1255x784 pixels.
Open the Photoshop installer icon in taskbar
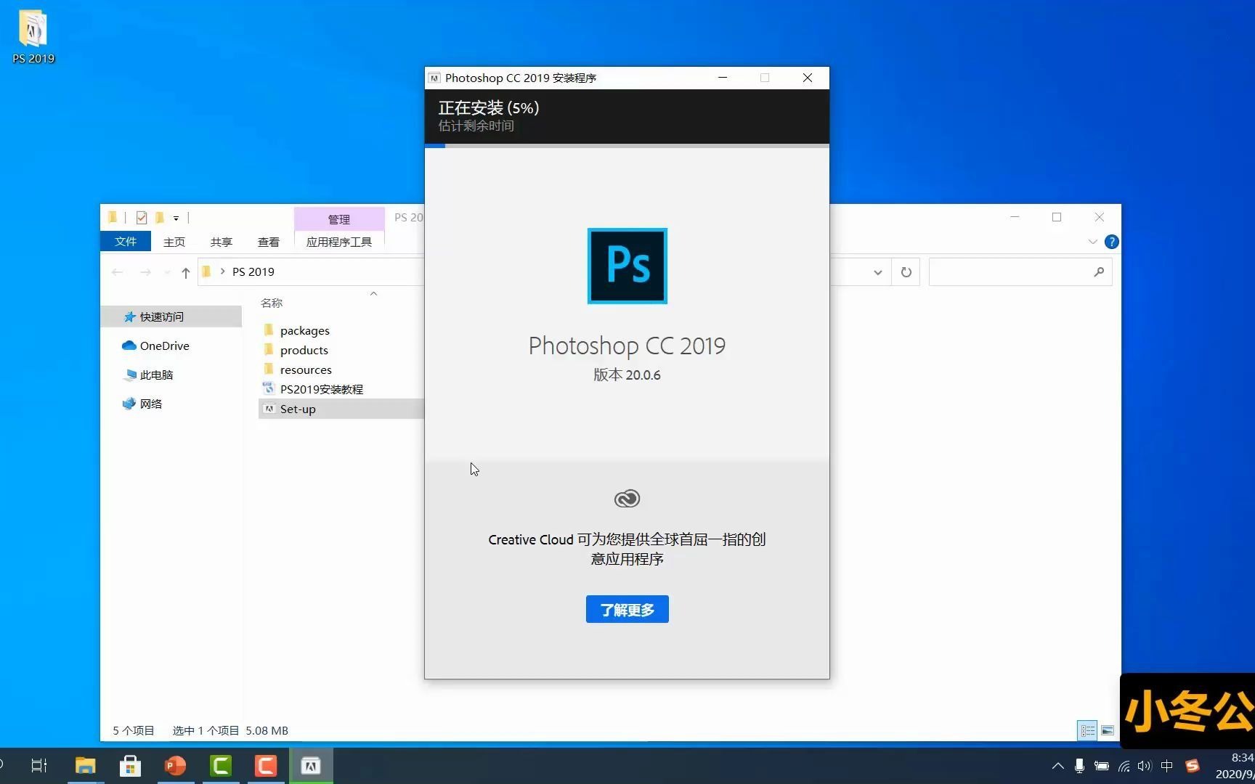[310, 765]
